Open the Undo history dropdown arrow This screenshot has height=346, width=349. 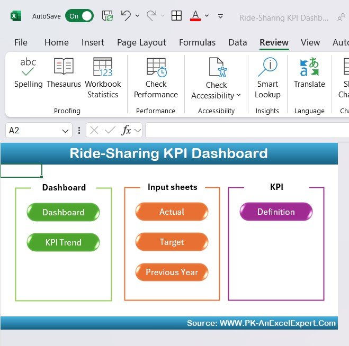[138, 16]
